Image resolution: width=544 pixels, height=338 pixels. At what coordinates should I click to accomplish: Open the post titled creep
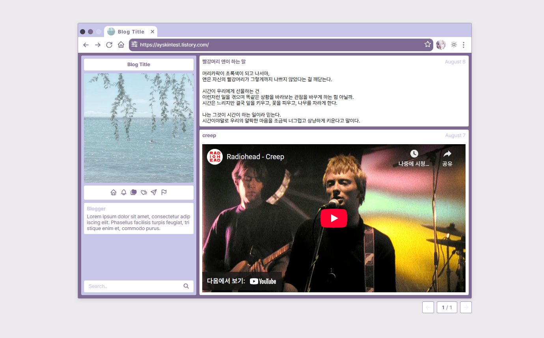click(x=209, y=136)
